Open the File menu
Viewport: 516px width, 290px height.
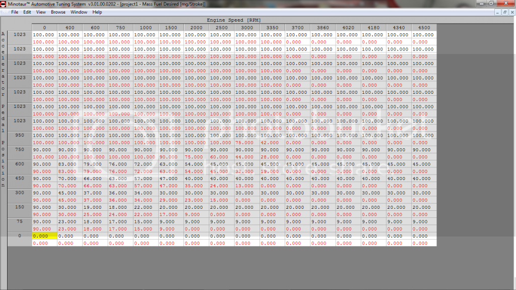click(x=15, y=12)
